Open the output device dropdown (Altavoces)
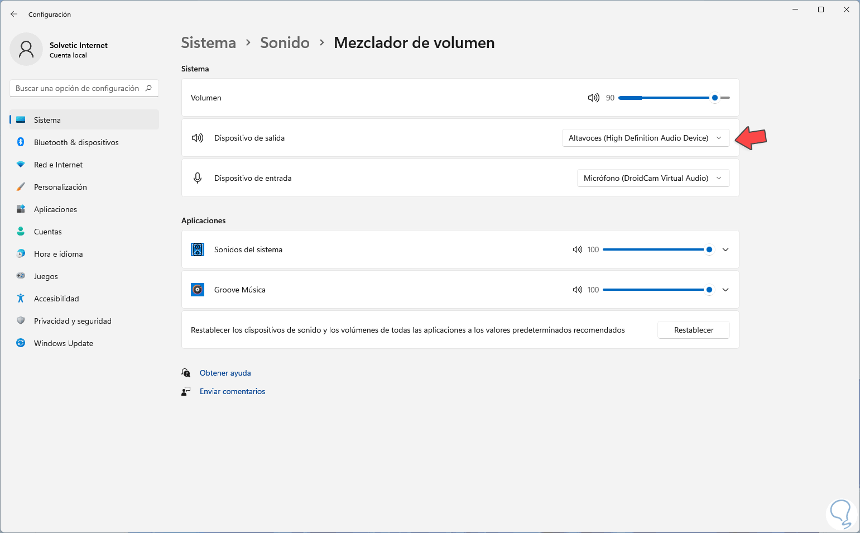This screenshot has height=533, width=860. point(645,138)
